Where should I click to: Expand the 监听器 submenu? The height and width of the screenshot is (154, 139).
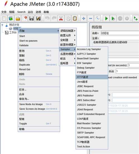click(x=68, y=63)
